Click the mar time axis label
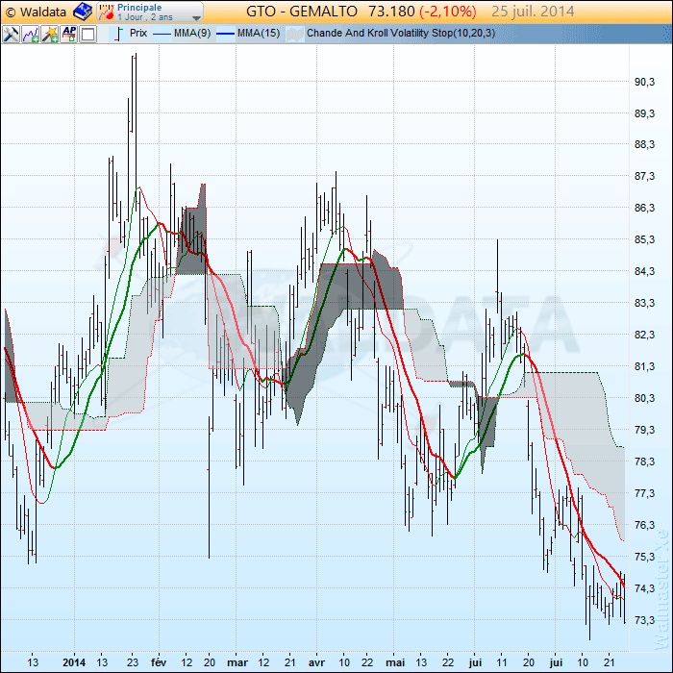This screenshot has height=673, width=673. [x=237, y=662]
